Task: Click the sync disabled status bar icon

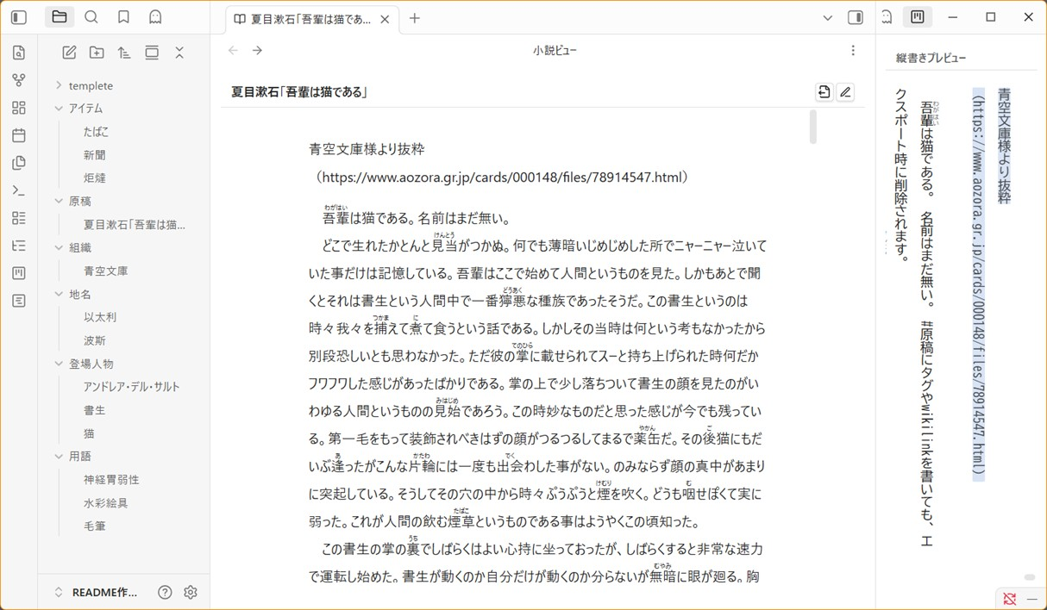Action: tap(1010, 598)
